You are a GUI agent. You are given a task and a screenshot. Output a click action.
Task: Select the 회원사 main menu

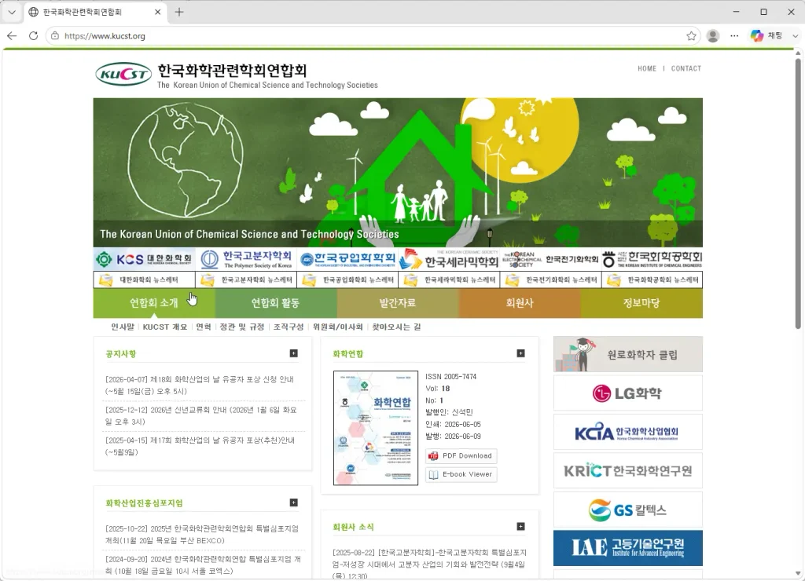(520, 303)
